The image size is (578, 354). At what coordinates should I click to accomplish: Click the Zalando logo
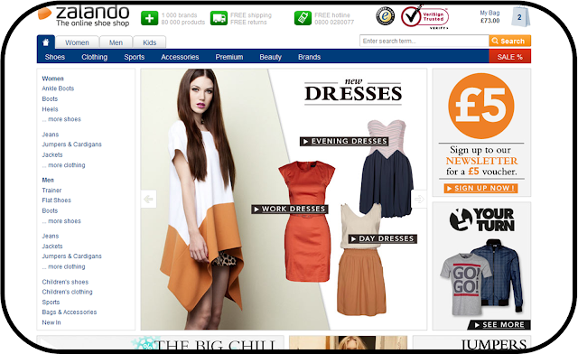pos(84,16)
